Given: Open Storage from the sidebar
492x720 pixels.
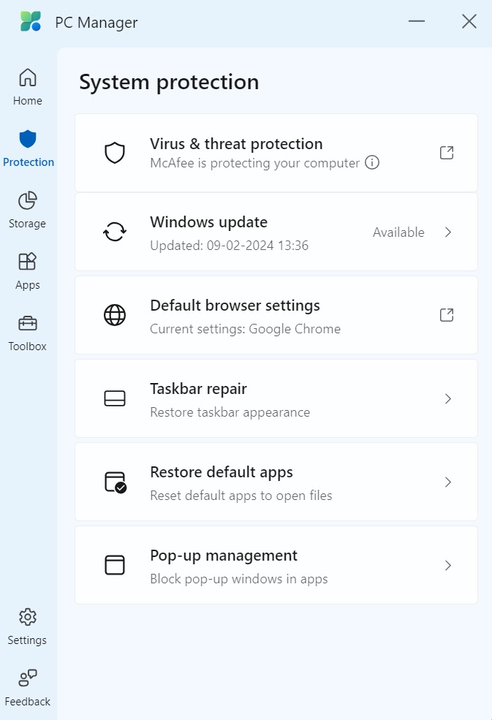Looking at the screenshot, I should coord(27,208).
